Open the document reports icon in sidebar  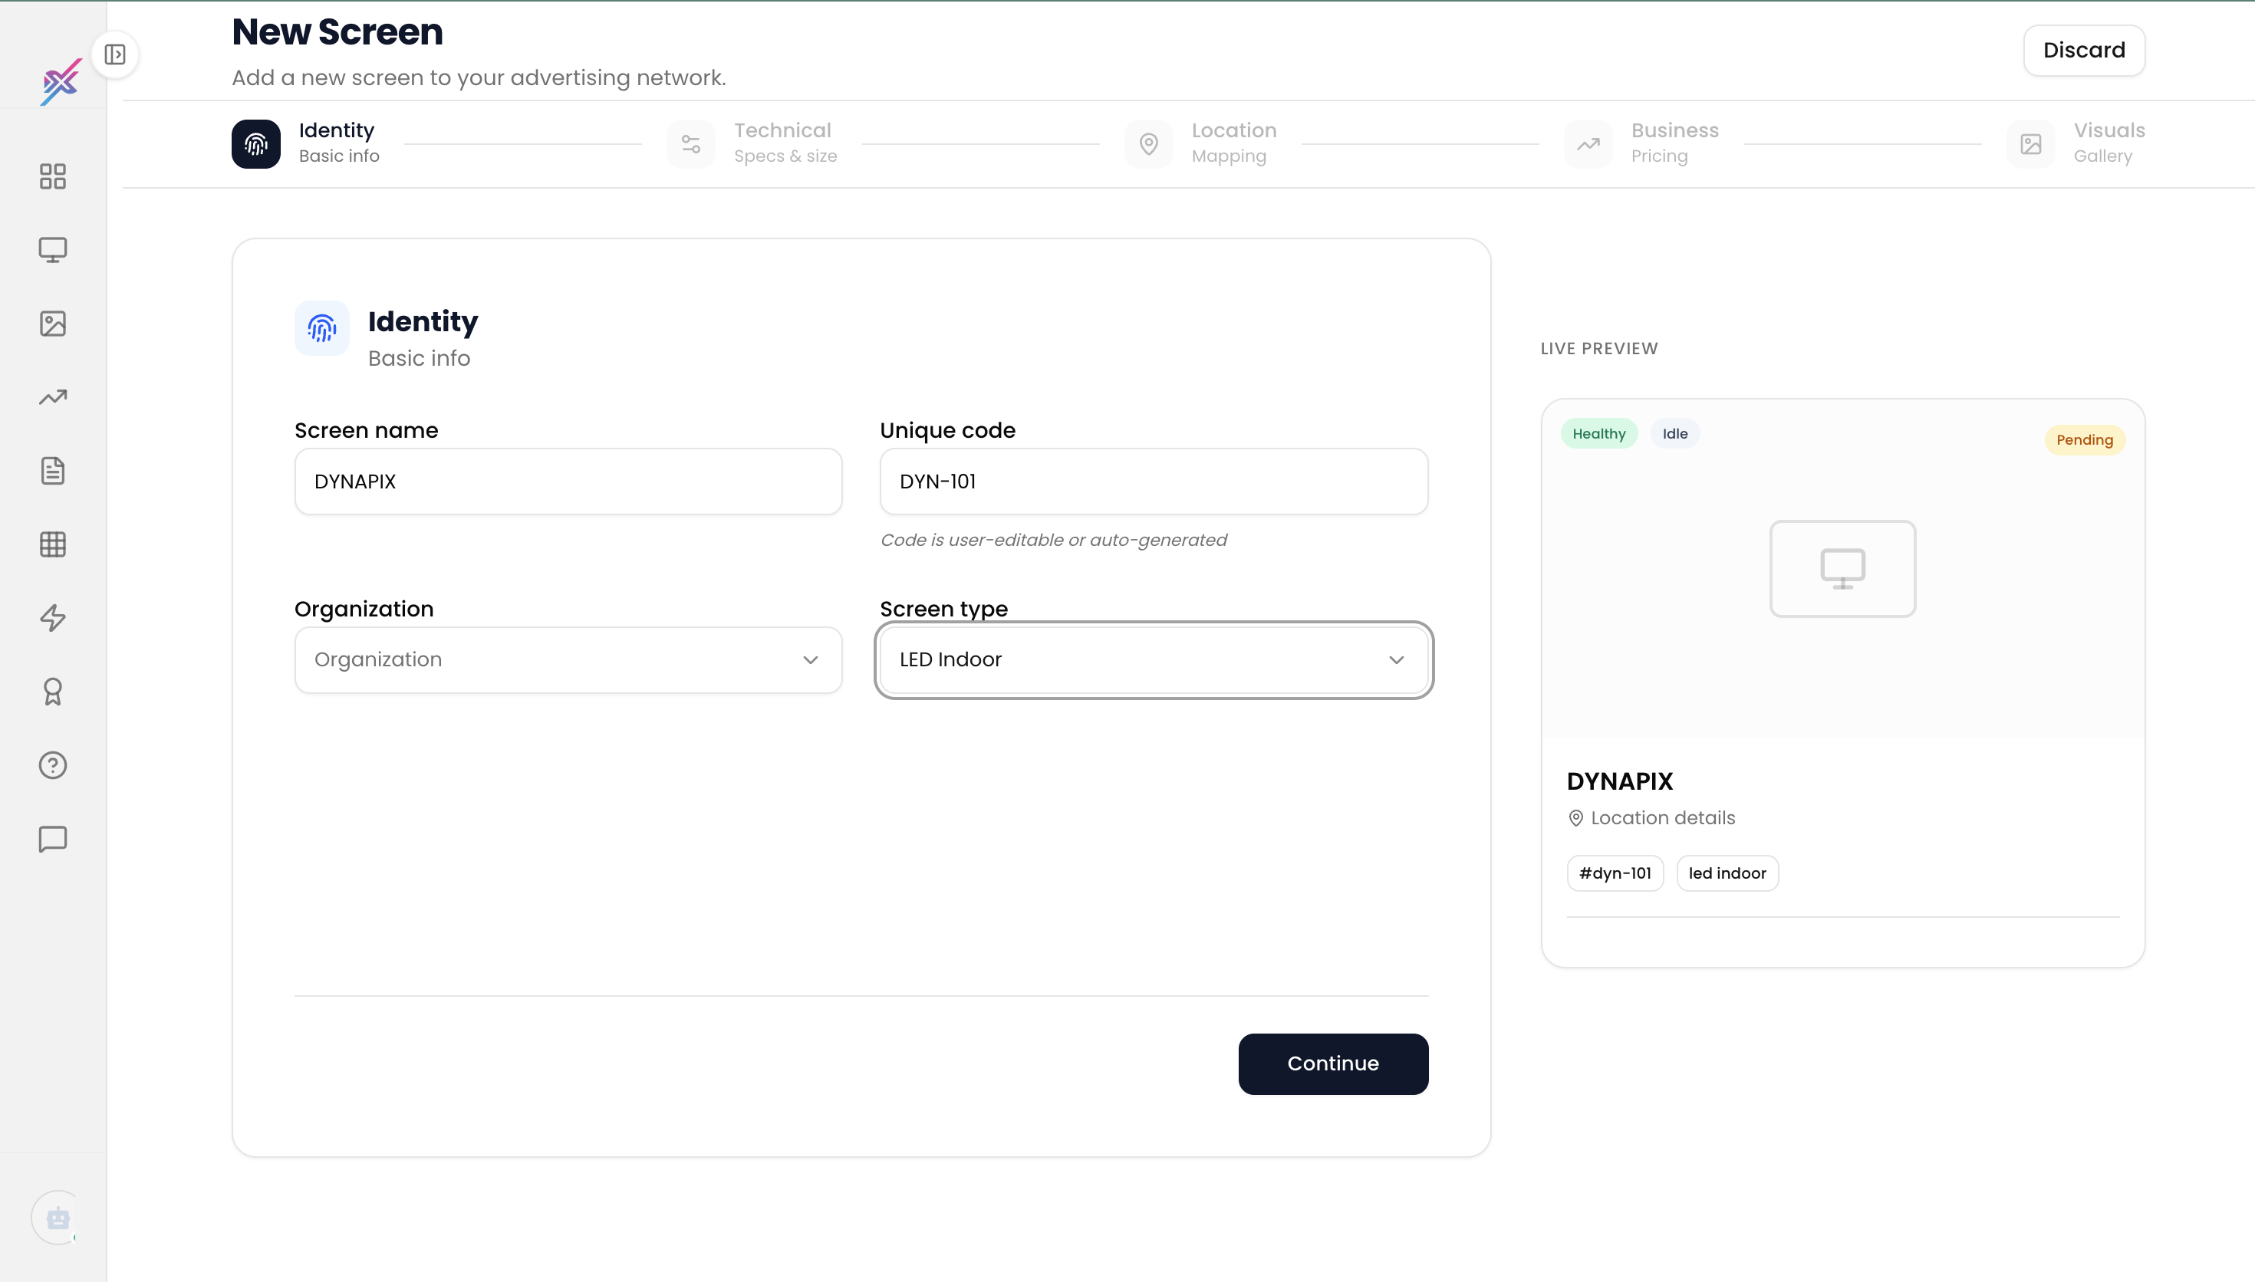click(53, 471)
